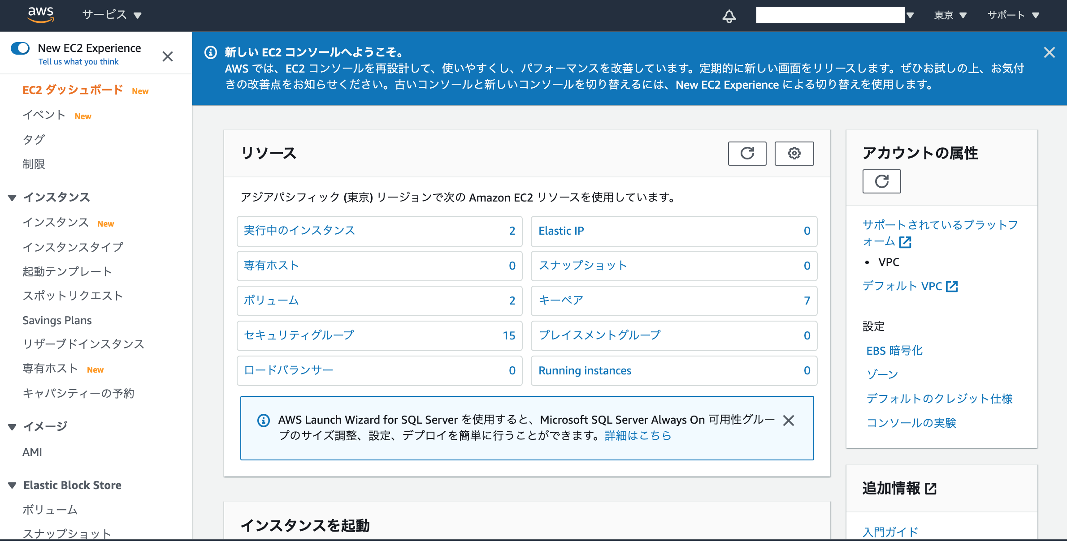Collapse the インスタンス section
1067x541 pixels.
click(12, 198)
